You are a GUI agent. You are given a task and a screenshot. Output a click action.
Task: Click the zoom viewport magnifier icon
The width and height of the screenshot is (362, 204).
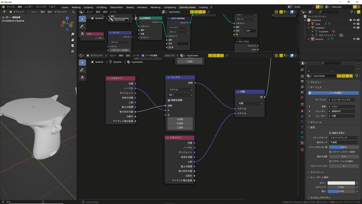pyautogui.click(x=73, y=34)
